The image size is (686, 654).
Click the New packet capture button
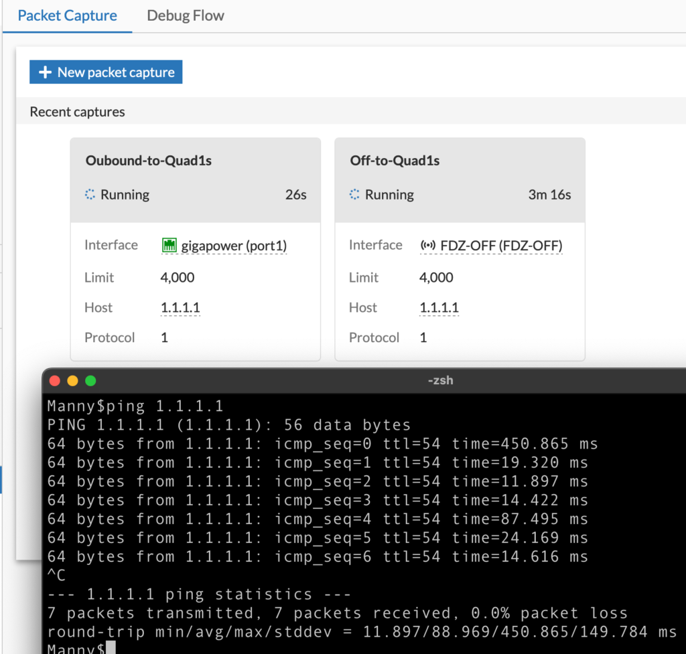coord(106,72)
